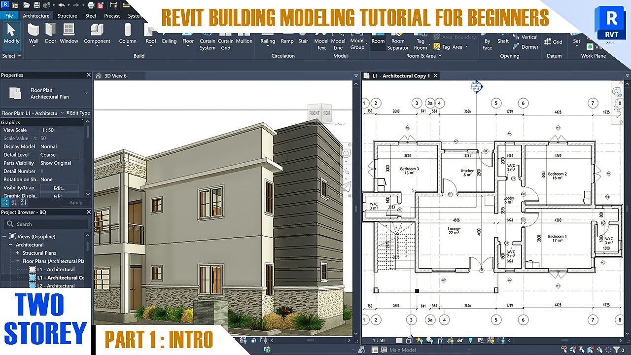Choose the Wall tool in Build panel
Viewport: 631px width, 355px height.
34,34
